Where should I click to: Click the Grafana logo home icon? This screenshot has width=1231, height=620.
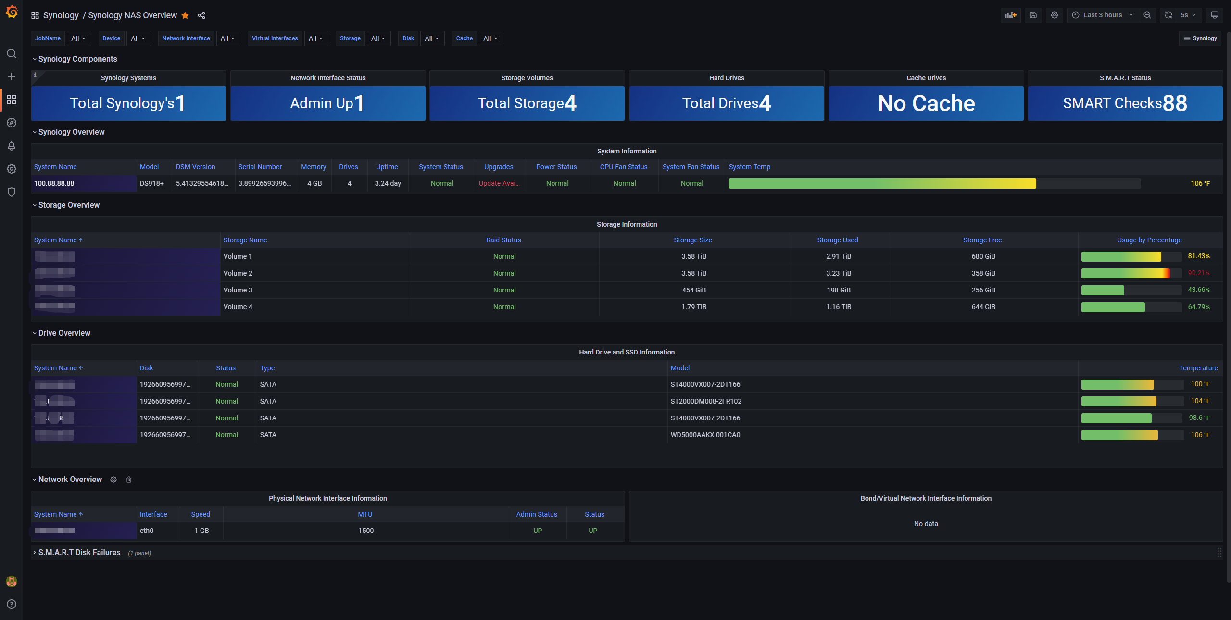[x=12, y=12]
